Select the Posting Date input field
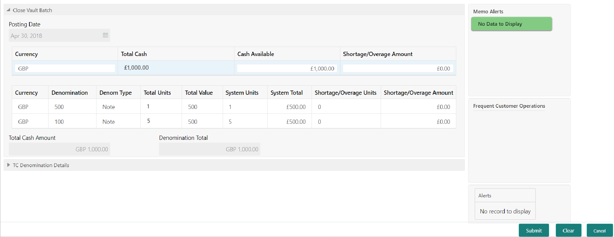This screenshot has width=614, height=237. pos(59,35)
